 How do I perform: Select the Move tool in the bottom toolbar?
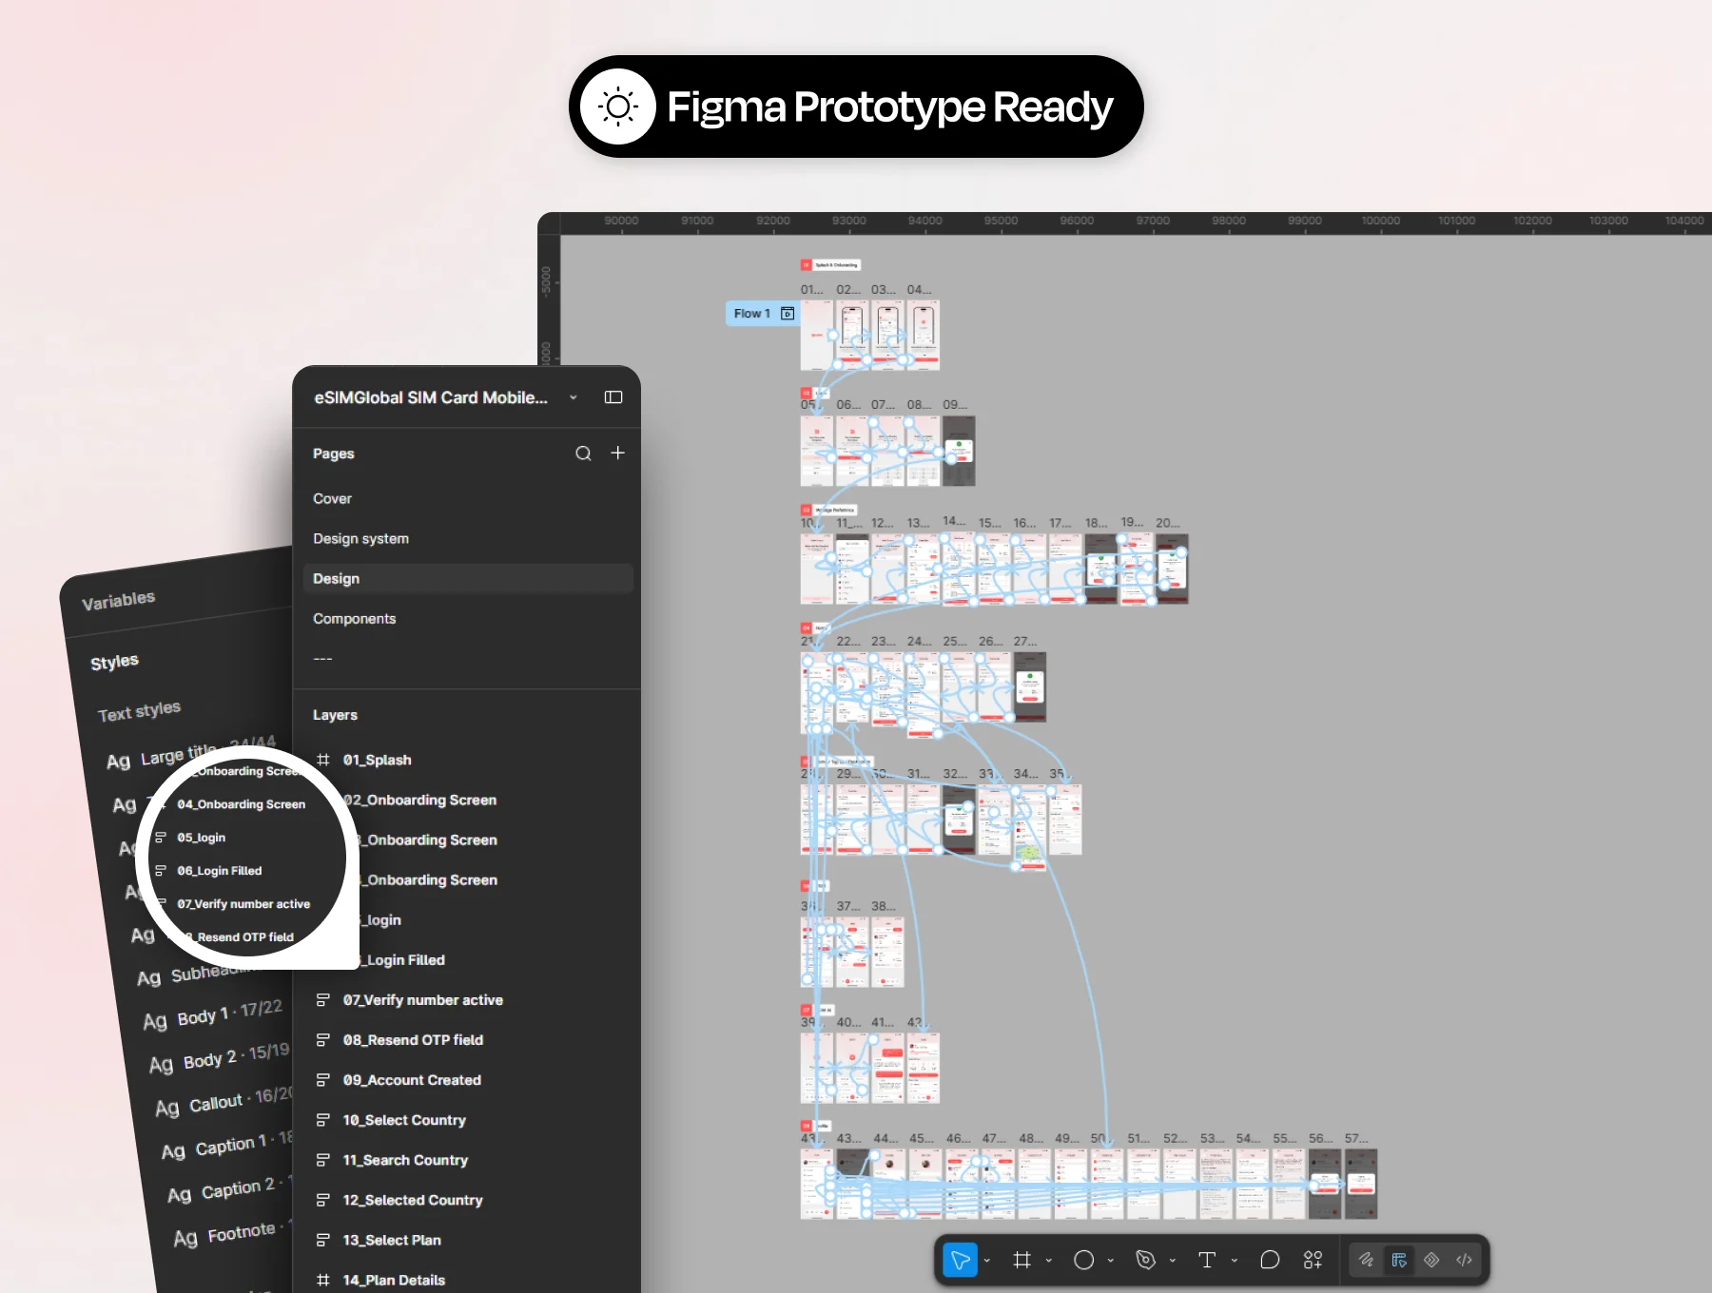click(x=960, y=1260)
